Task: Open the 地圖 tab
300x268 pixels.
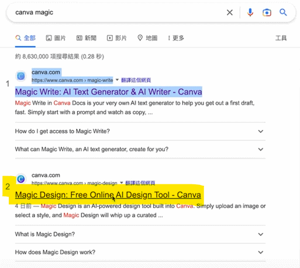Action: coord(147,38)
